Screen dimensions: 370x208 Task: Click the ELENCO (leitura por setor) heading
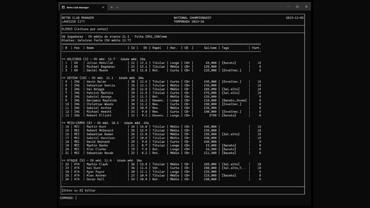pyautogui.click(x=85, y=29)
